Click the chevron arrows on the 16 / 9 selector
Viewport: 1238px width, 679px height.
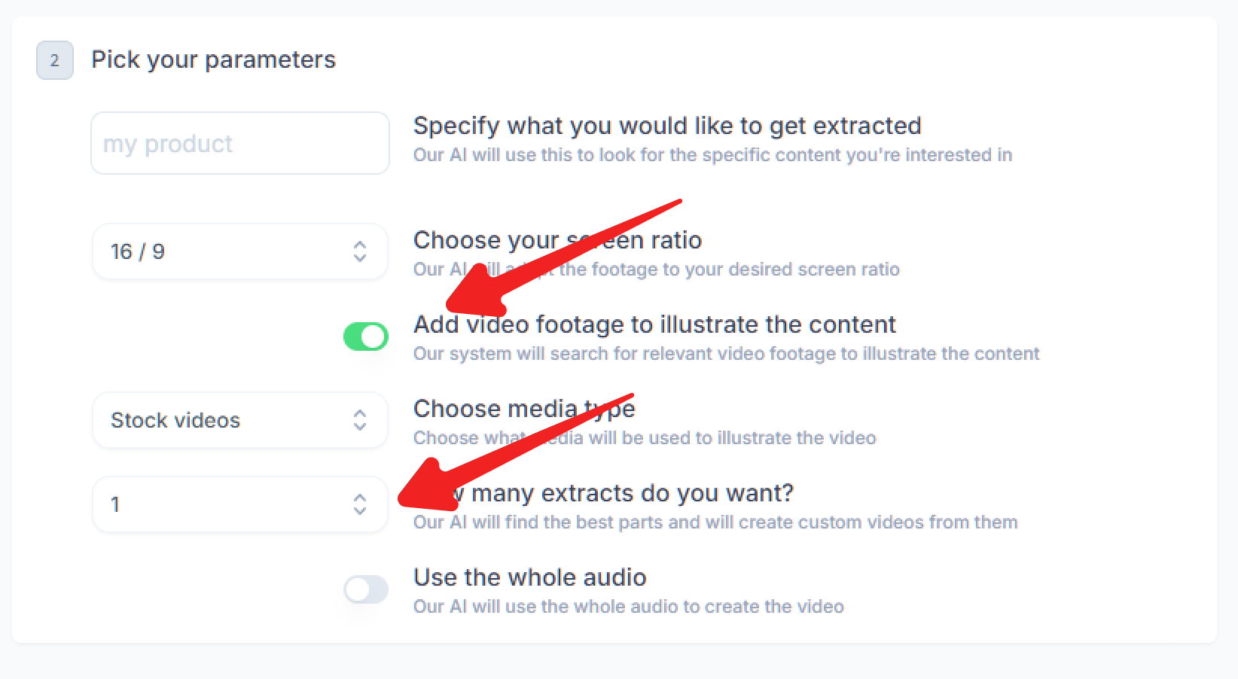tap(360, 251)
